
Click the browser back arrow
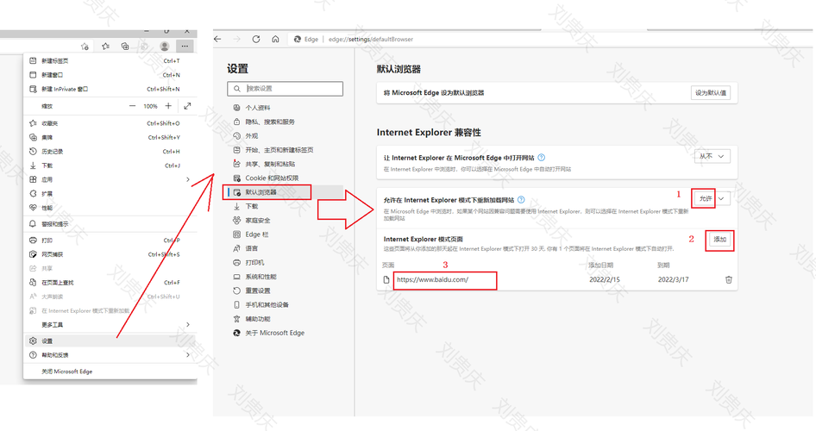pyautogui.click(x=218, y=39)
